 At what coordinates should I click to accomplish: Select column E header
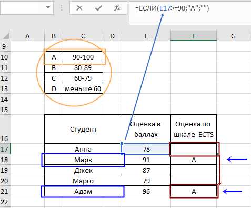(146, 36)
